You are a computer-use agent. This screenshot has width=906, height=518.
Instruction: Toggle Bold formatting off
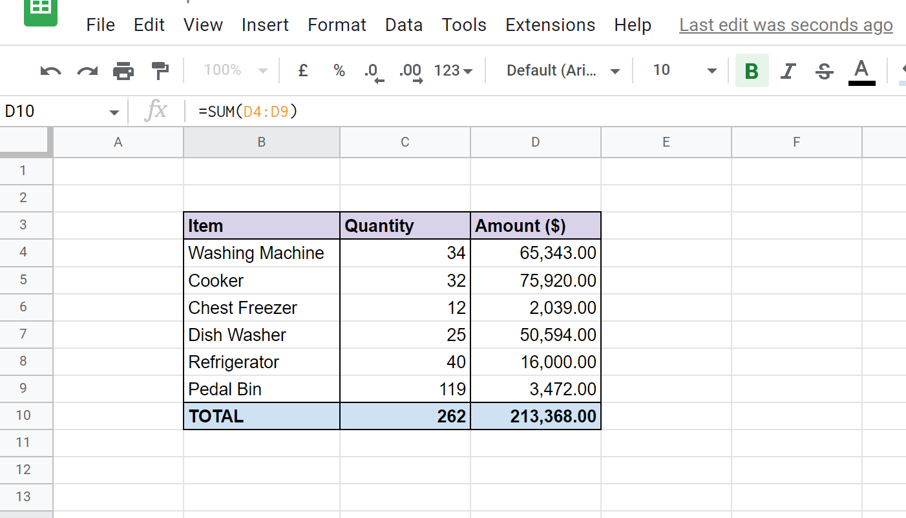coord(752,70)
